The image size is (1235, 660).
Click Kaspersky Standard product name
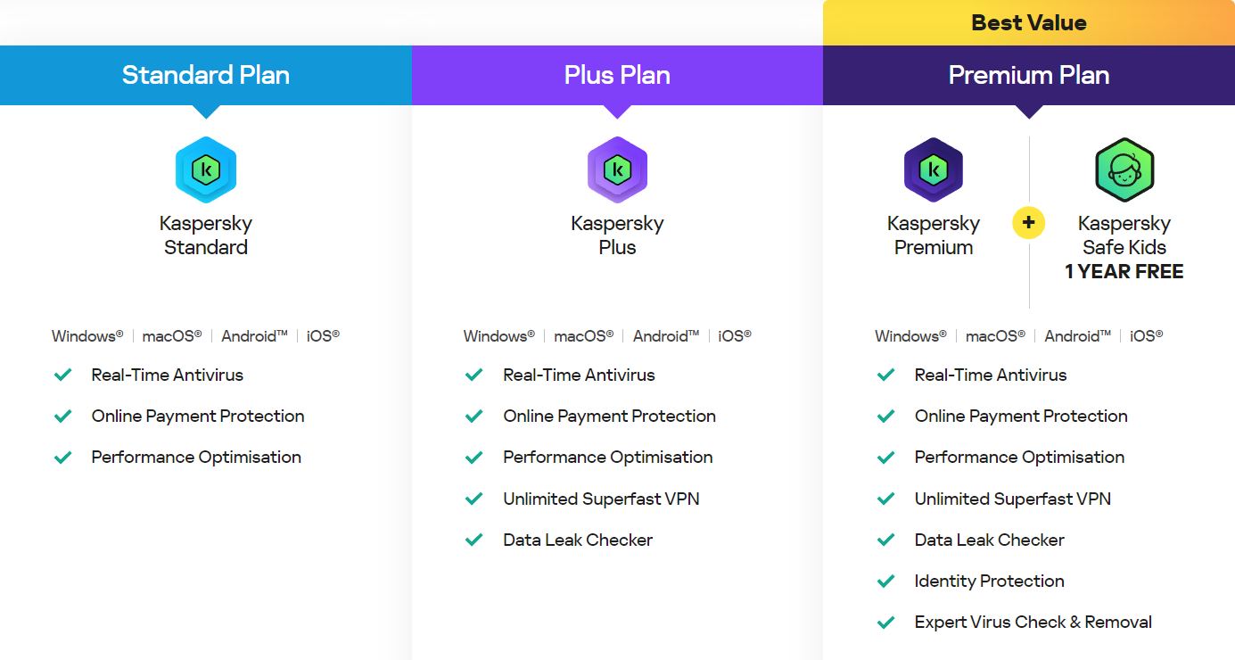click(206, 235)
